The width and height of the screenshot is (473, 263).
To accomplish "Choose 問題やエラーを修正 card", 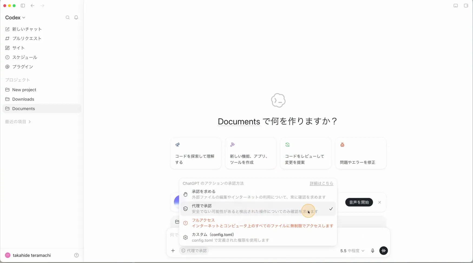I will pos(361,153).
